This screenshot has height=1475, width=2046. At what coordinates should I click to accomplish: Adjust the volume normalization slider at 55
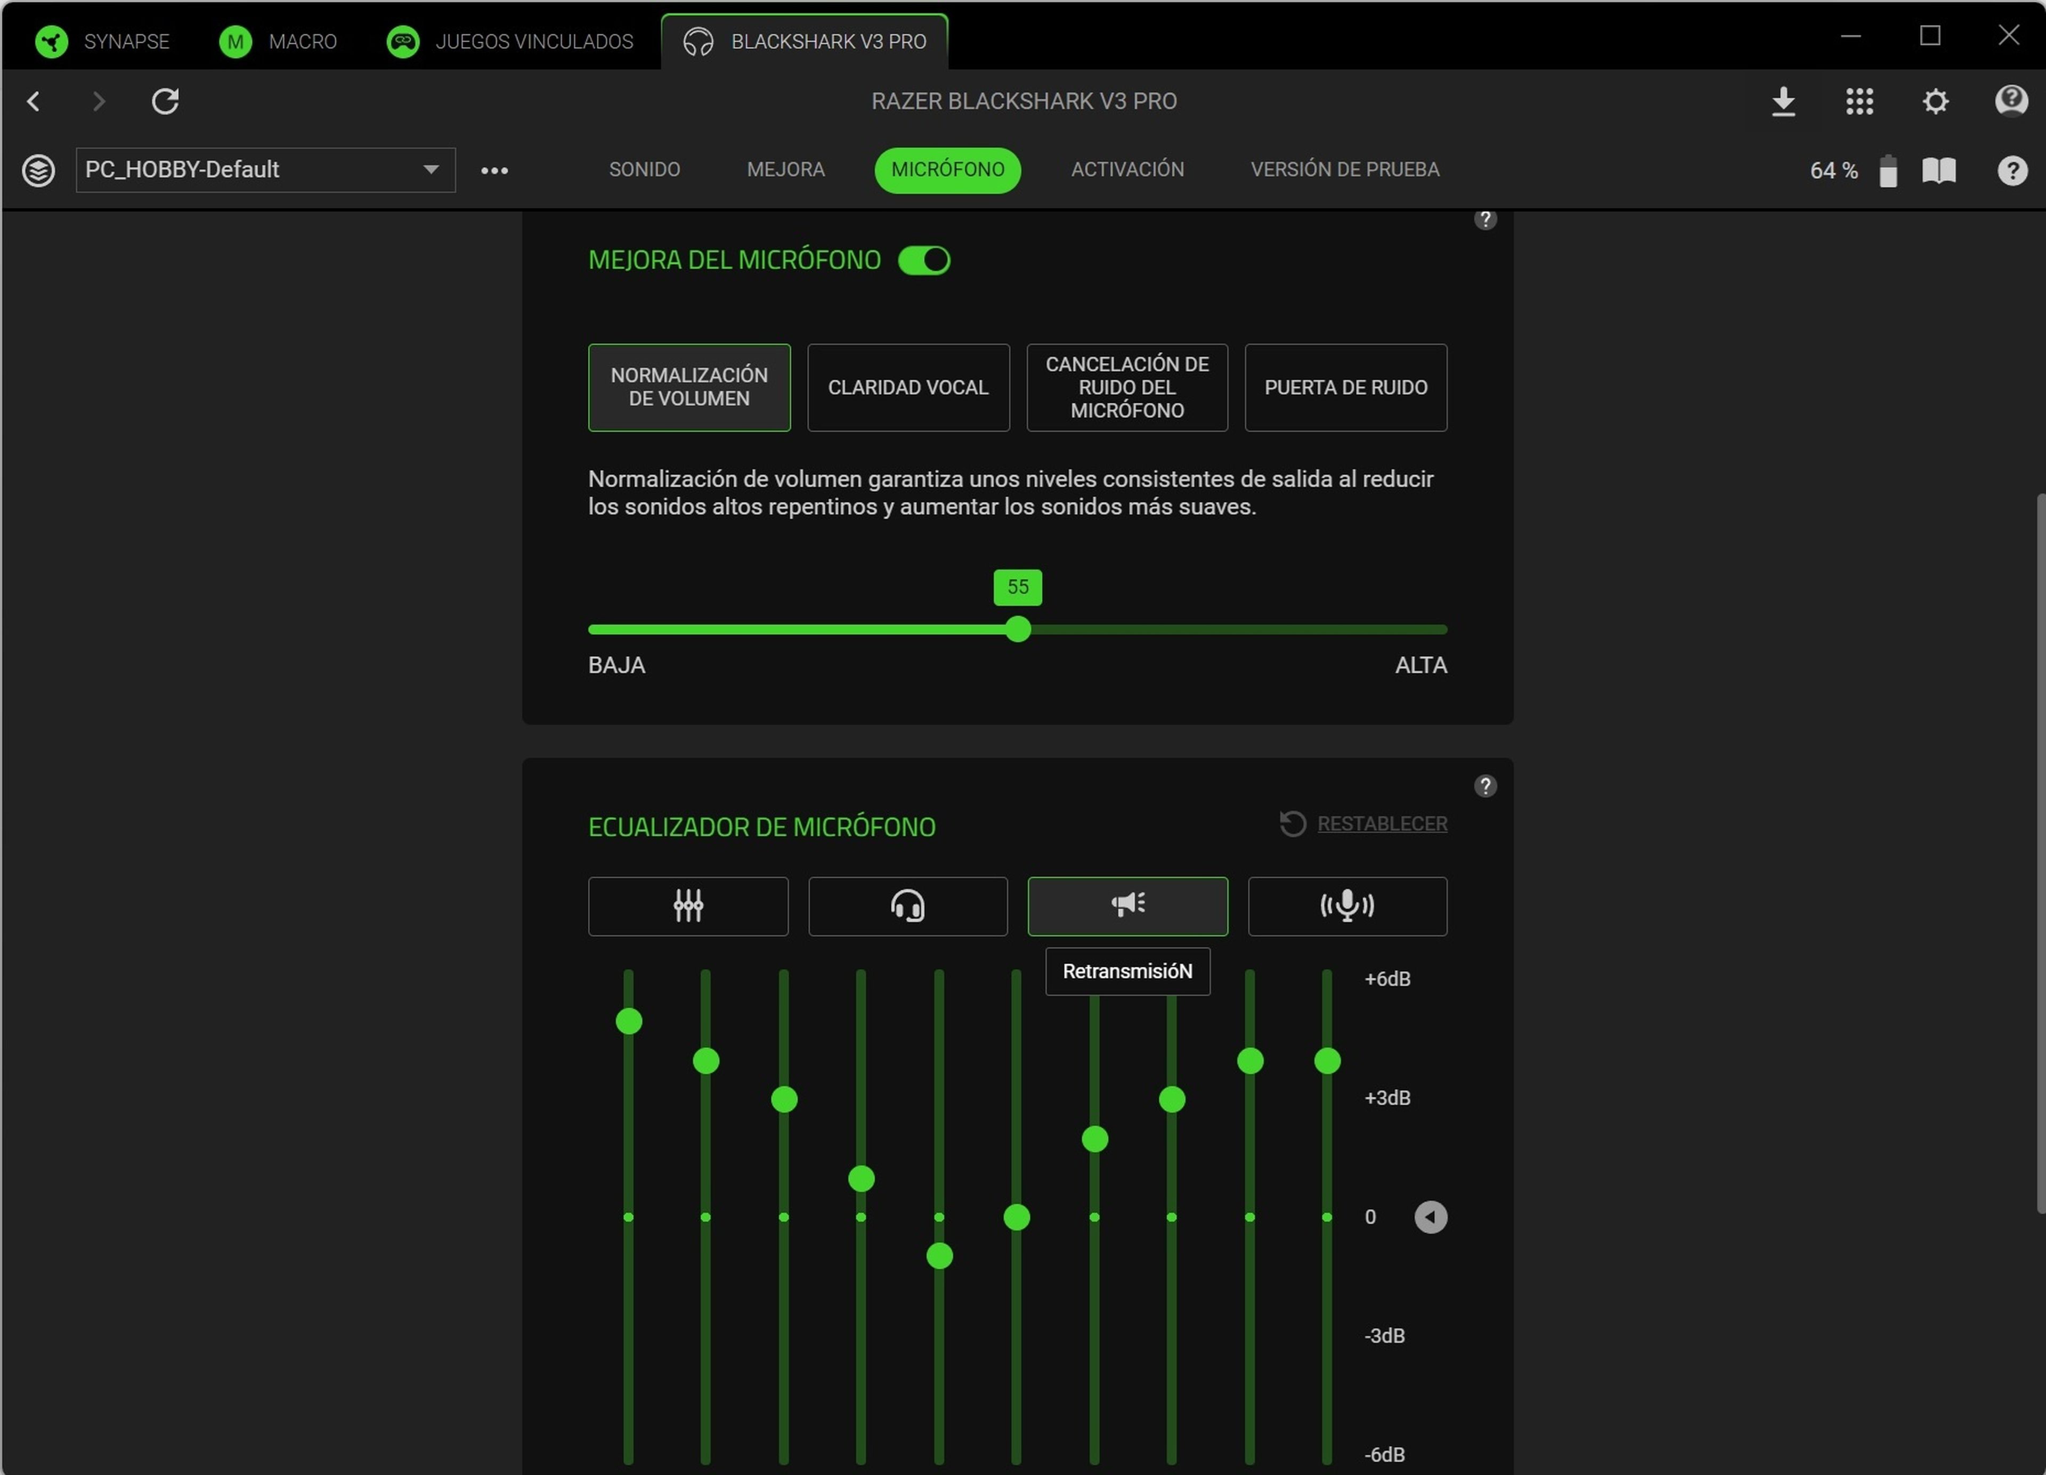1018,630
